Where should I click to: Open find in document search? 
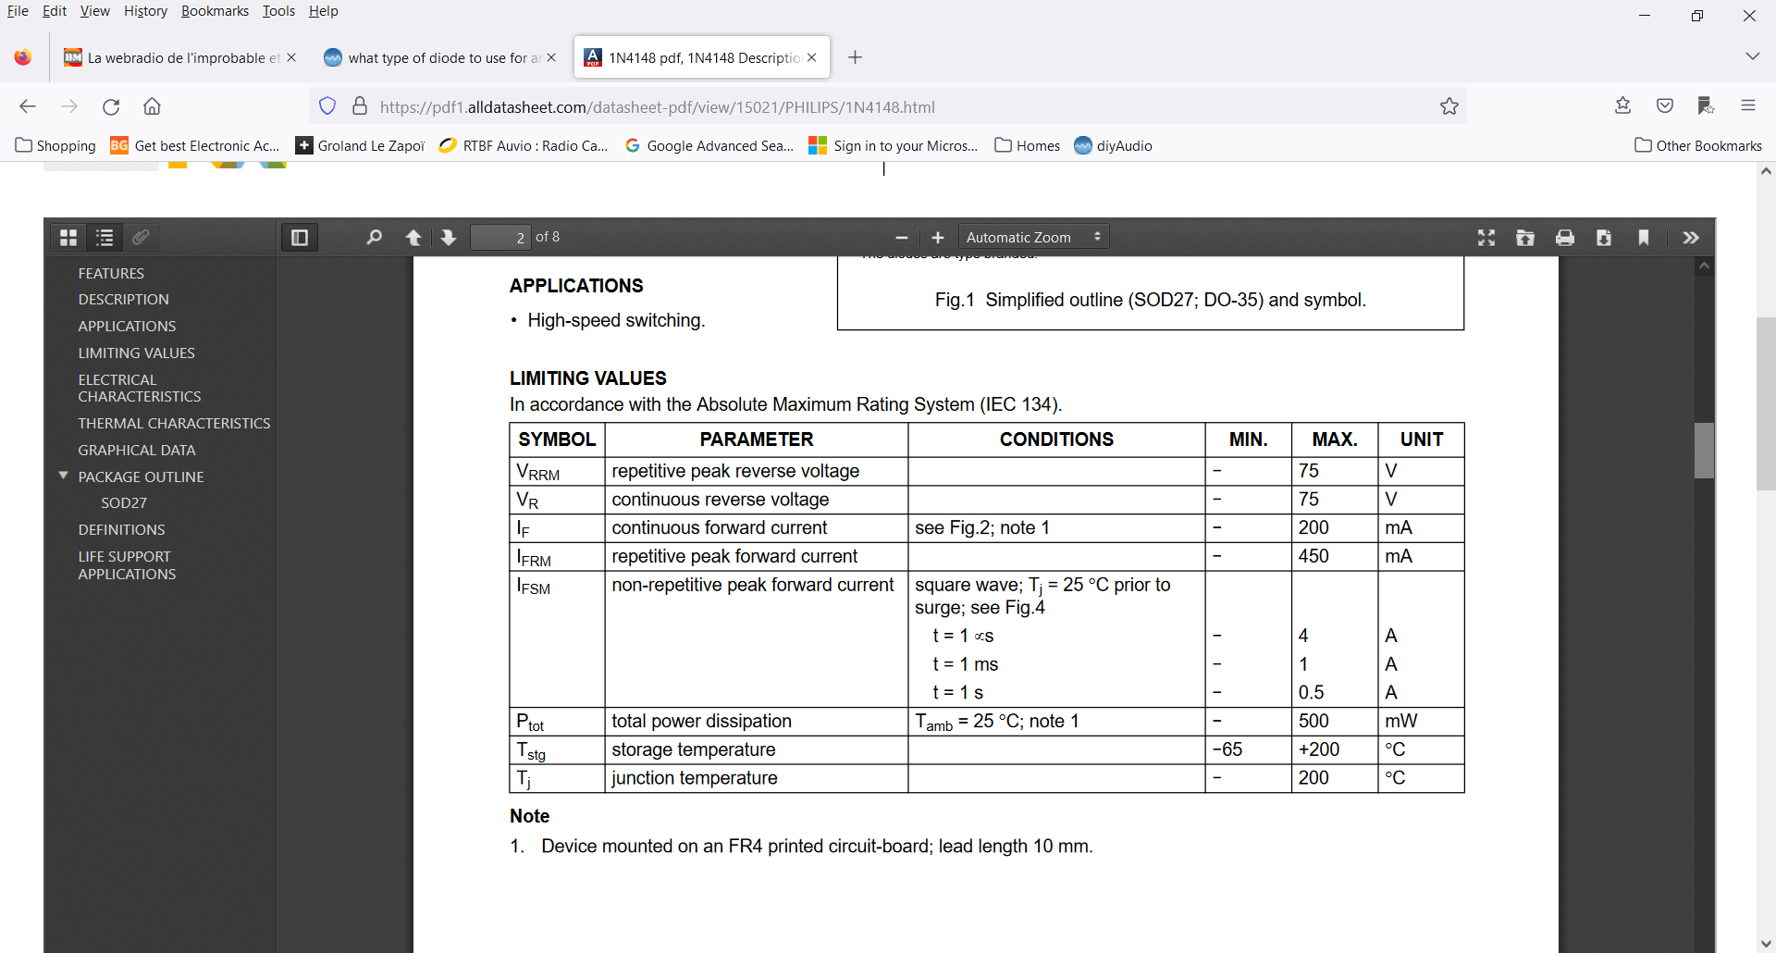click(x=374, y=238)
